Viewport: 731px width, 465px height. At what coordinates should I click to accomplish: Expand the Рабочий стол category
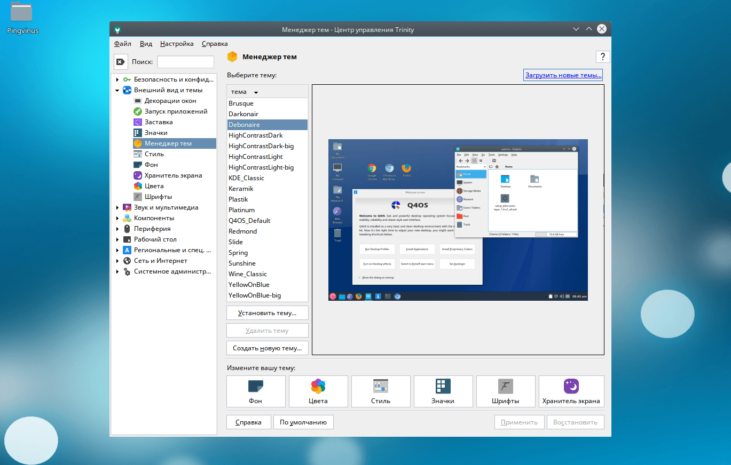117,239
